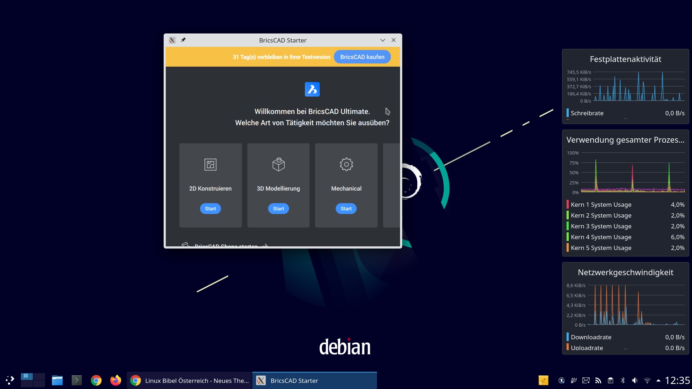
Task: Open the sticky notes tray icon
Action: tap(543, 380)
